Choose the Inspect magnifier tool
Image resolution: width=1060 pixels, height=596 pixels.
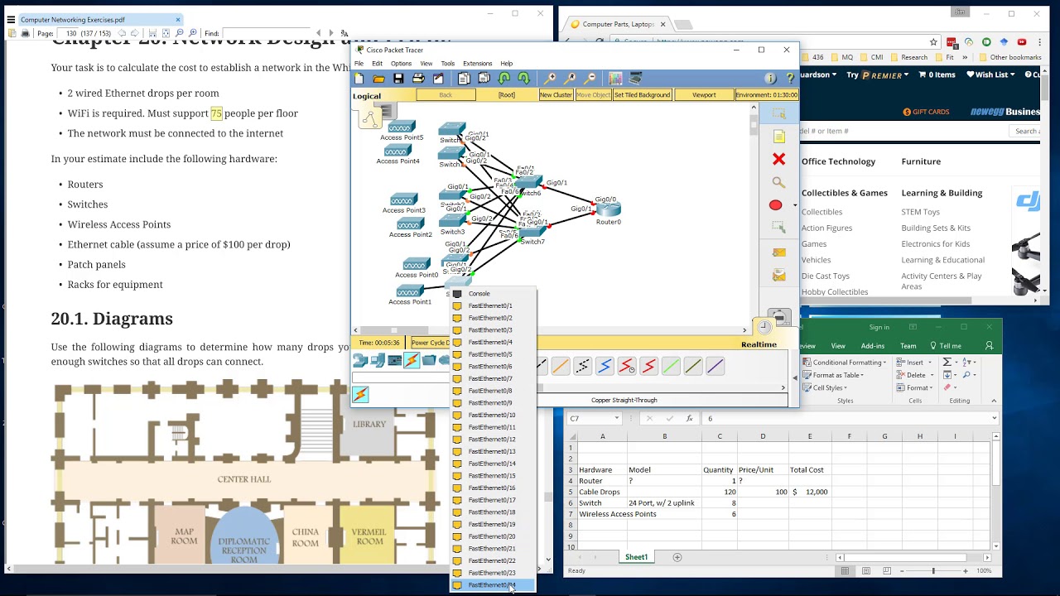click(x=778, y=182)
